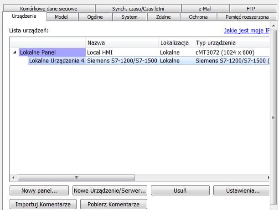Screen dimensions: 279x210
Task: Collapse the Lokalne Panel tree node
Action: coord(15,52)
